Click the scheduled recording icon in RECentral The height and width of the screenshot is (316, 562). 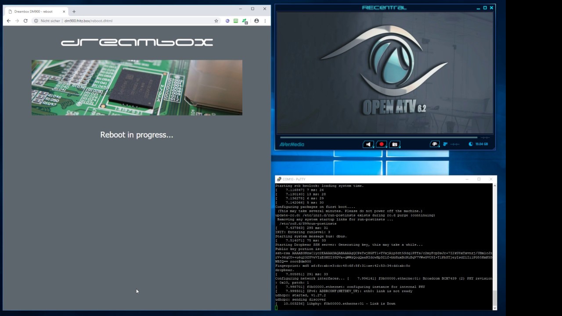click(445, 144)
